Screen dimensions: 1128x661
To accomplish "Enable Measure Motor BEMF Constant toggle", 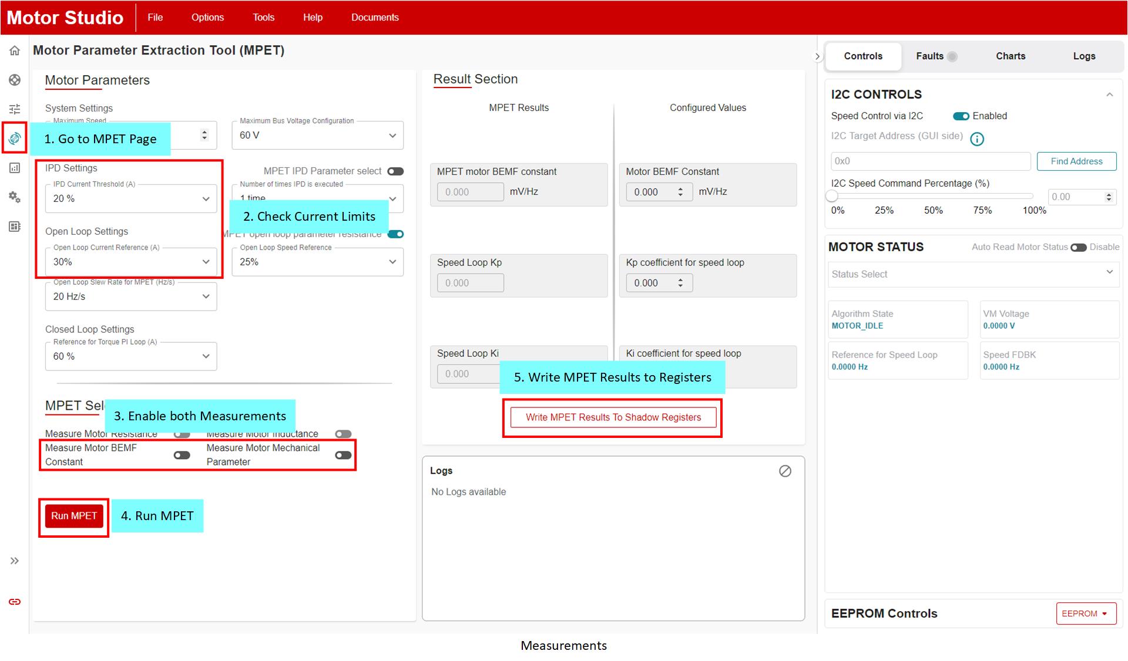I will pyautogui.click(x=182, y=455).
